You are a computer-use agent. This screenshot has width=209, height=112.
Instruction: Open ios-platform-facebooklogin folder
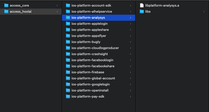tap(99, 60)
